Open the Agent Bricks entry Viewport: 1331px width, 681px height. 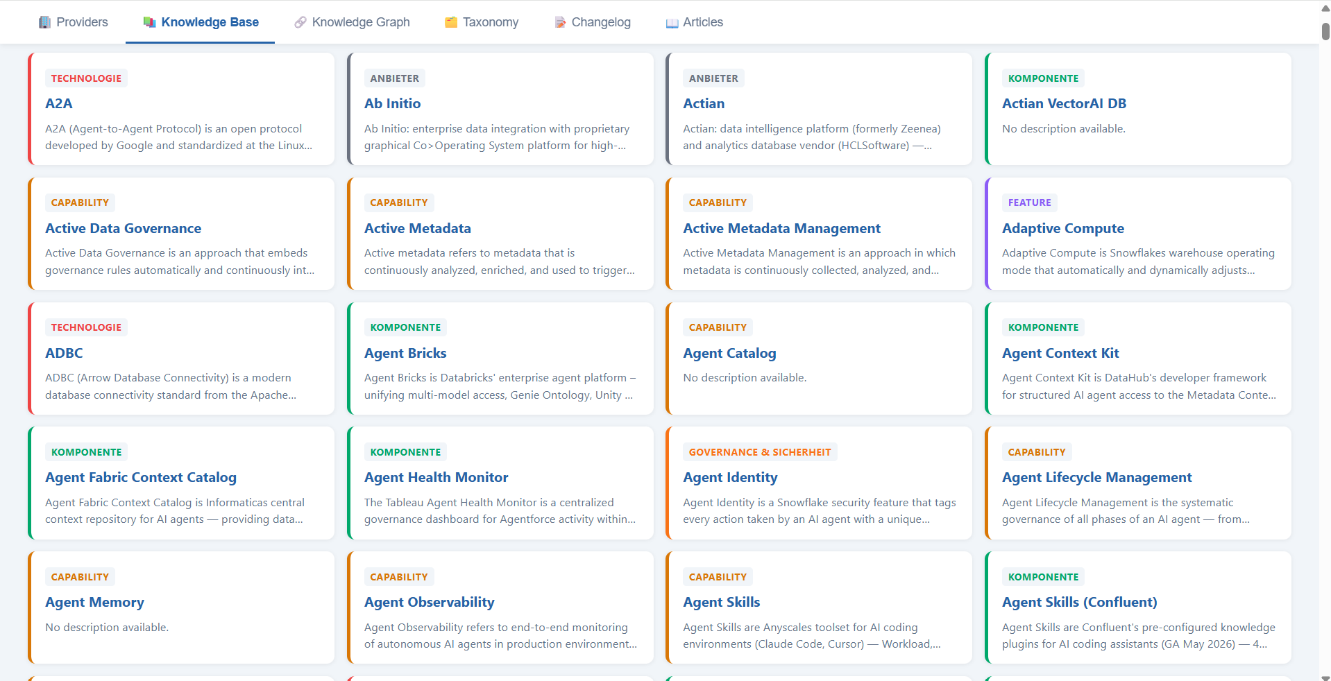(x=405, y=353)
